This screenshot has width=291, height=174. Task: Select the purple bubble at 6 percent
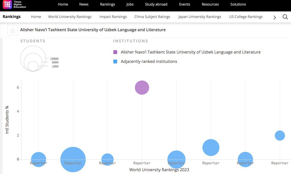pos(142,88)
